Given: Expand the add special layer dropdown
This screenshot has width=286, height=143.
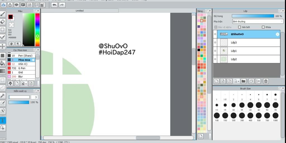Looking at the screenshot, I should 236,81.
